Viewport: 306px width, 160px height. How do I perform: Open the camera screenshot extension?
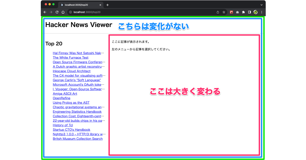238,12
